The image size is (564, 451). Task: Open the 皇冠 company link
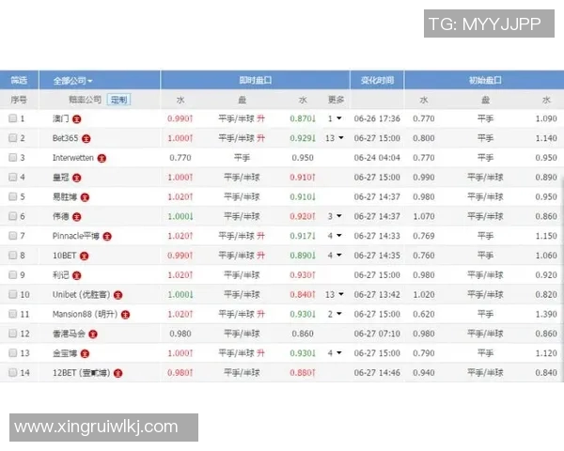[x=62, y=178]
